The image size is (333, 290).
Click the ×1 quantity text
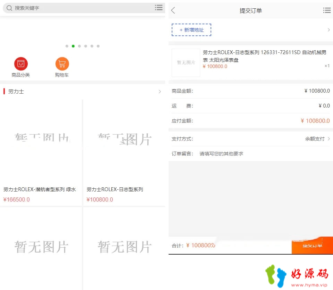(327, 66)
